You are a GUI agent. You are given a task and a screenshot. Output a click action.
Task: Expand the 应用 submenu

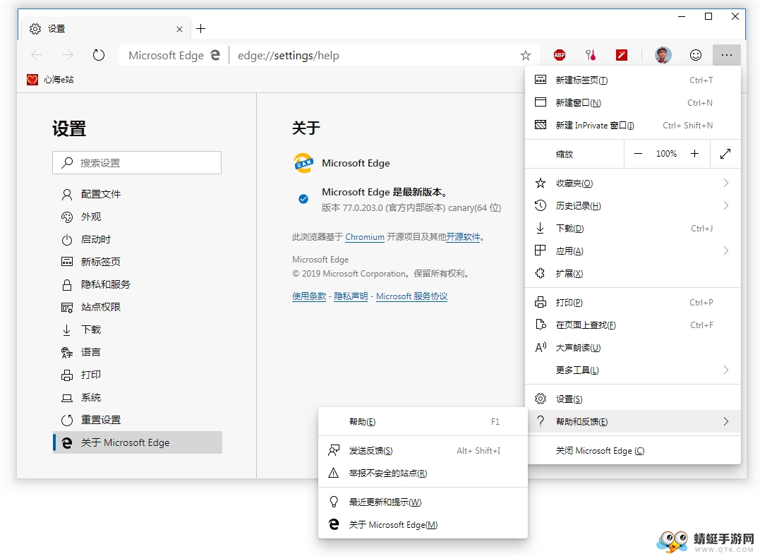(632, 250)
